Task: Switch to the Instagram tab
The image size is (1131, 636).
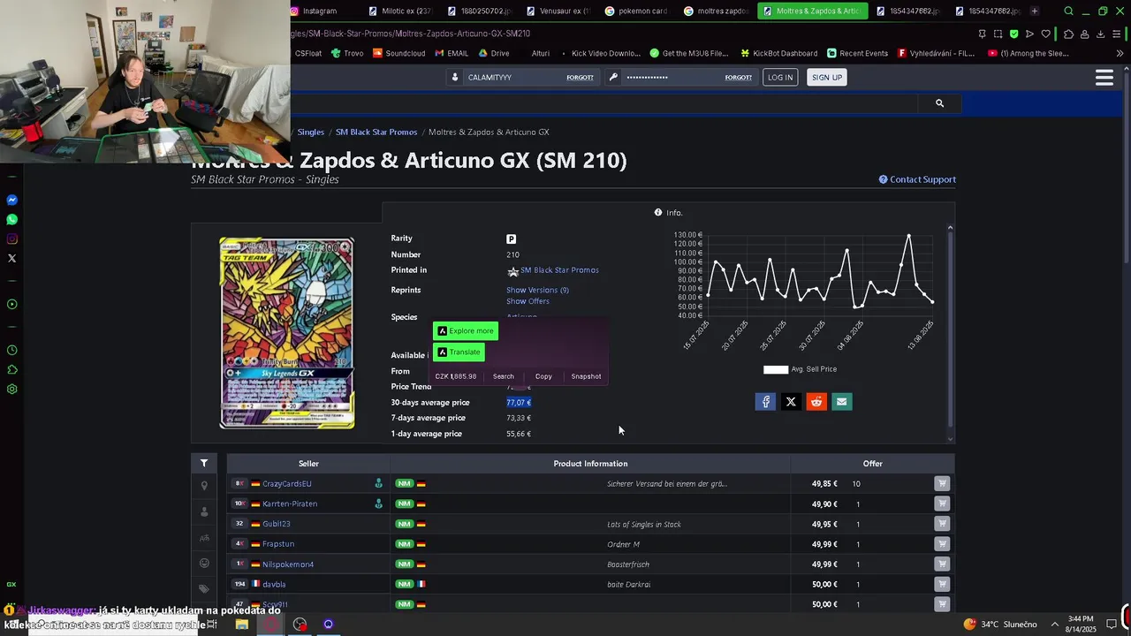Action: 320,11
